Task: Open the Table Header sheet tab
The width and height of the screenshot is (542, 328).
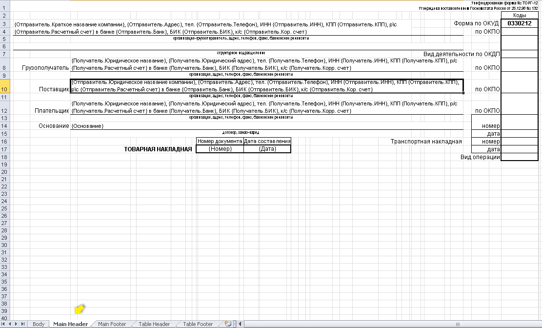Action: (x=154, y=324)
